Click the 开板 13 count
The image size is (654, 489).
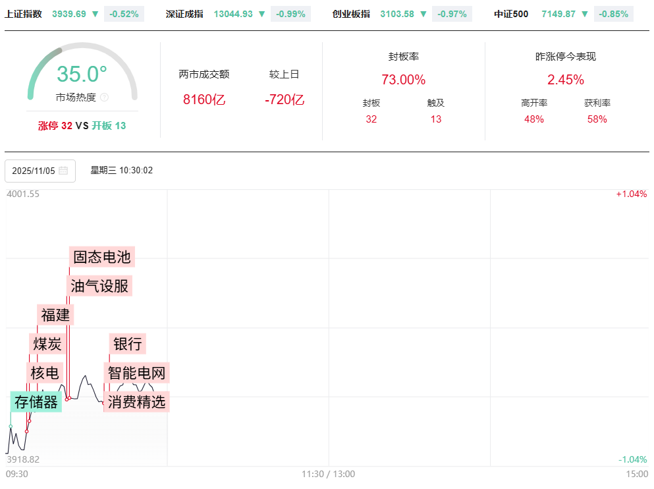[x=109, y=126]
